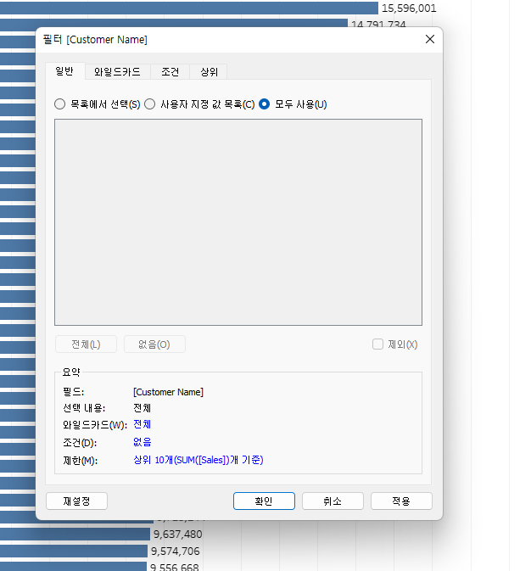The image size is (531, 571).
Task: Click the [Customer Name] field value in summary
Action: click(168, 392)
